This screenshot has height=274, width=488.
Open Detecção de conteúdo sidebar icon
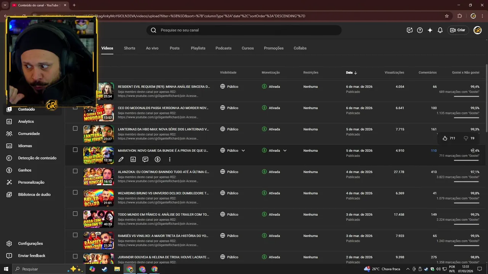click(10, 158)
